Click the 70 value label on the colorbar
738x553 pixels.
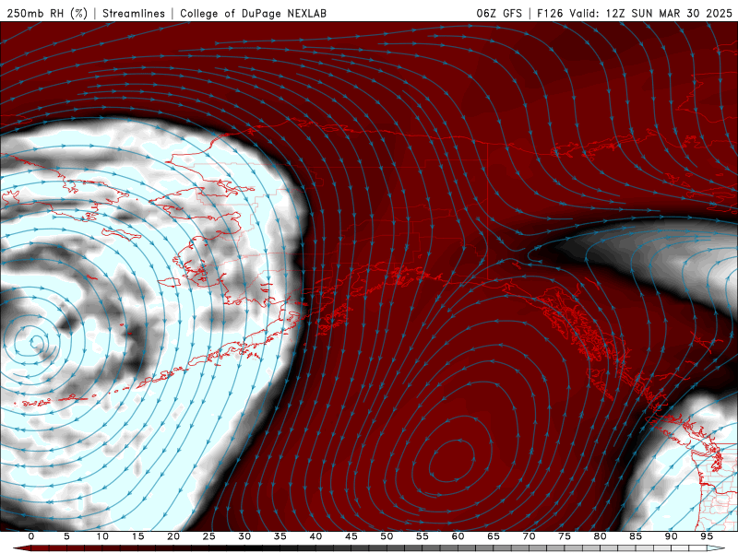(x=529, y=536)
